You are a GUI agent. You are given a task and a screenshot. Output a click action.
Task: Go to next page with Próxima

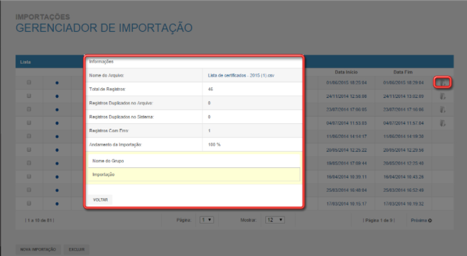[418, 220]
